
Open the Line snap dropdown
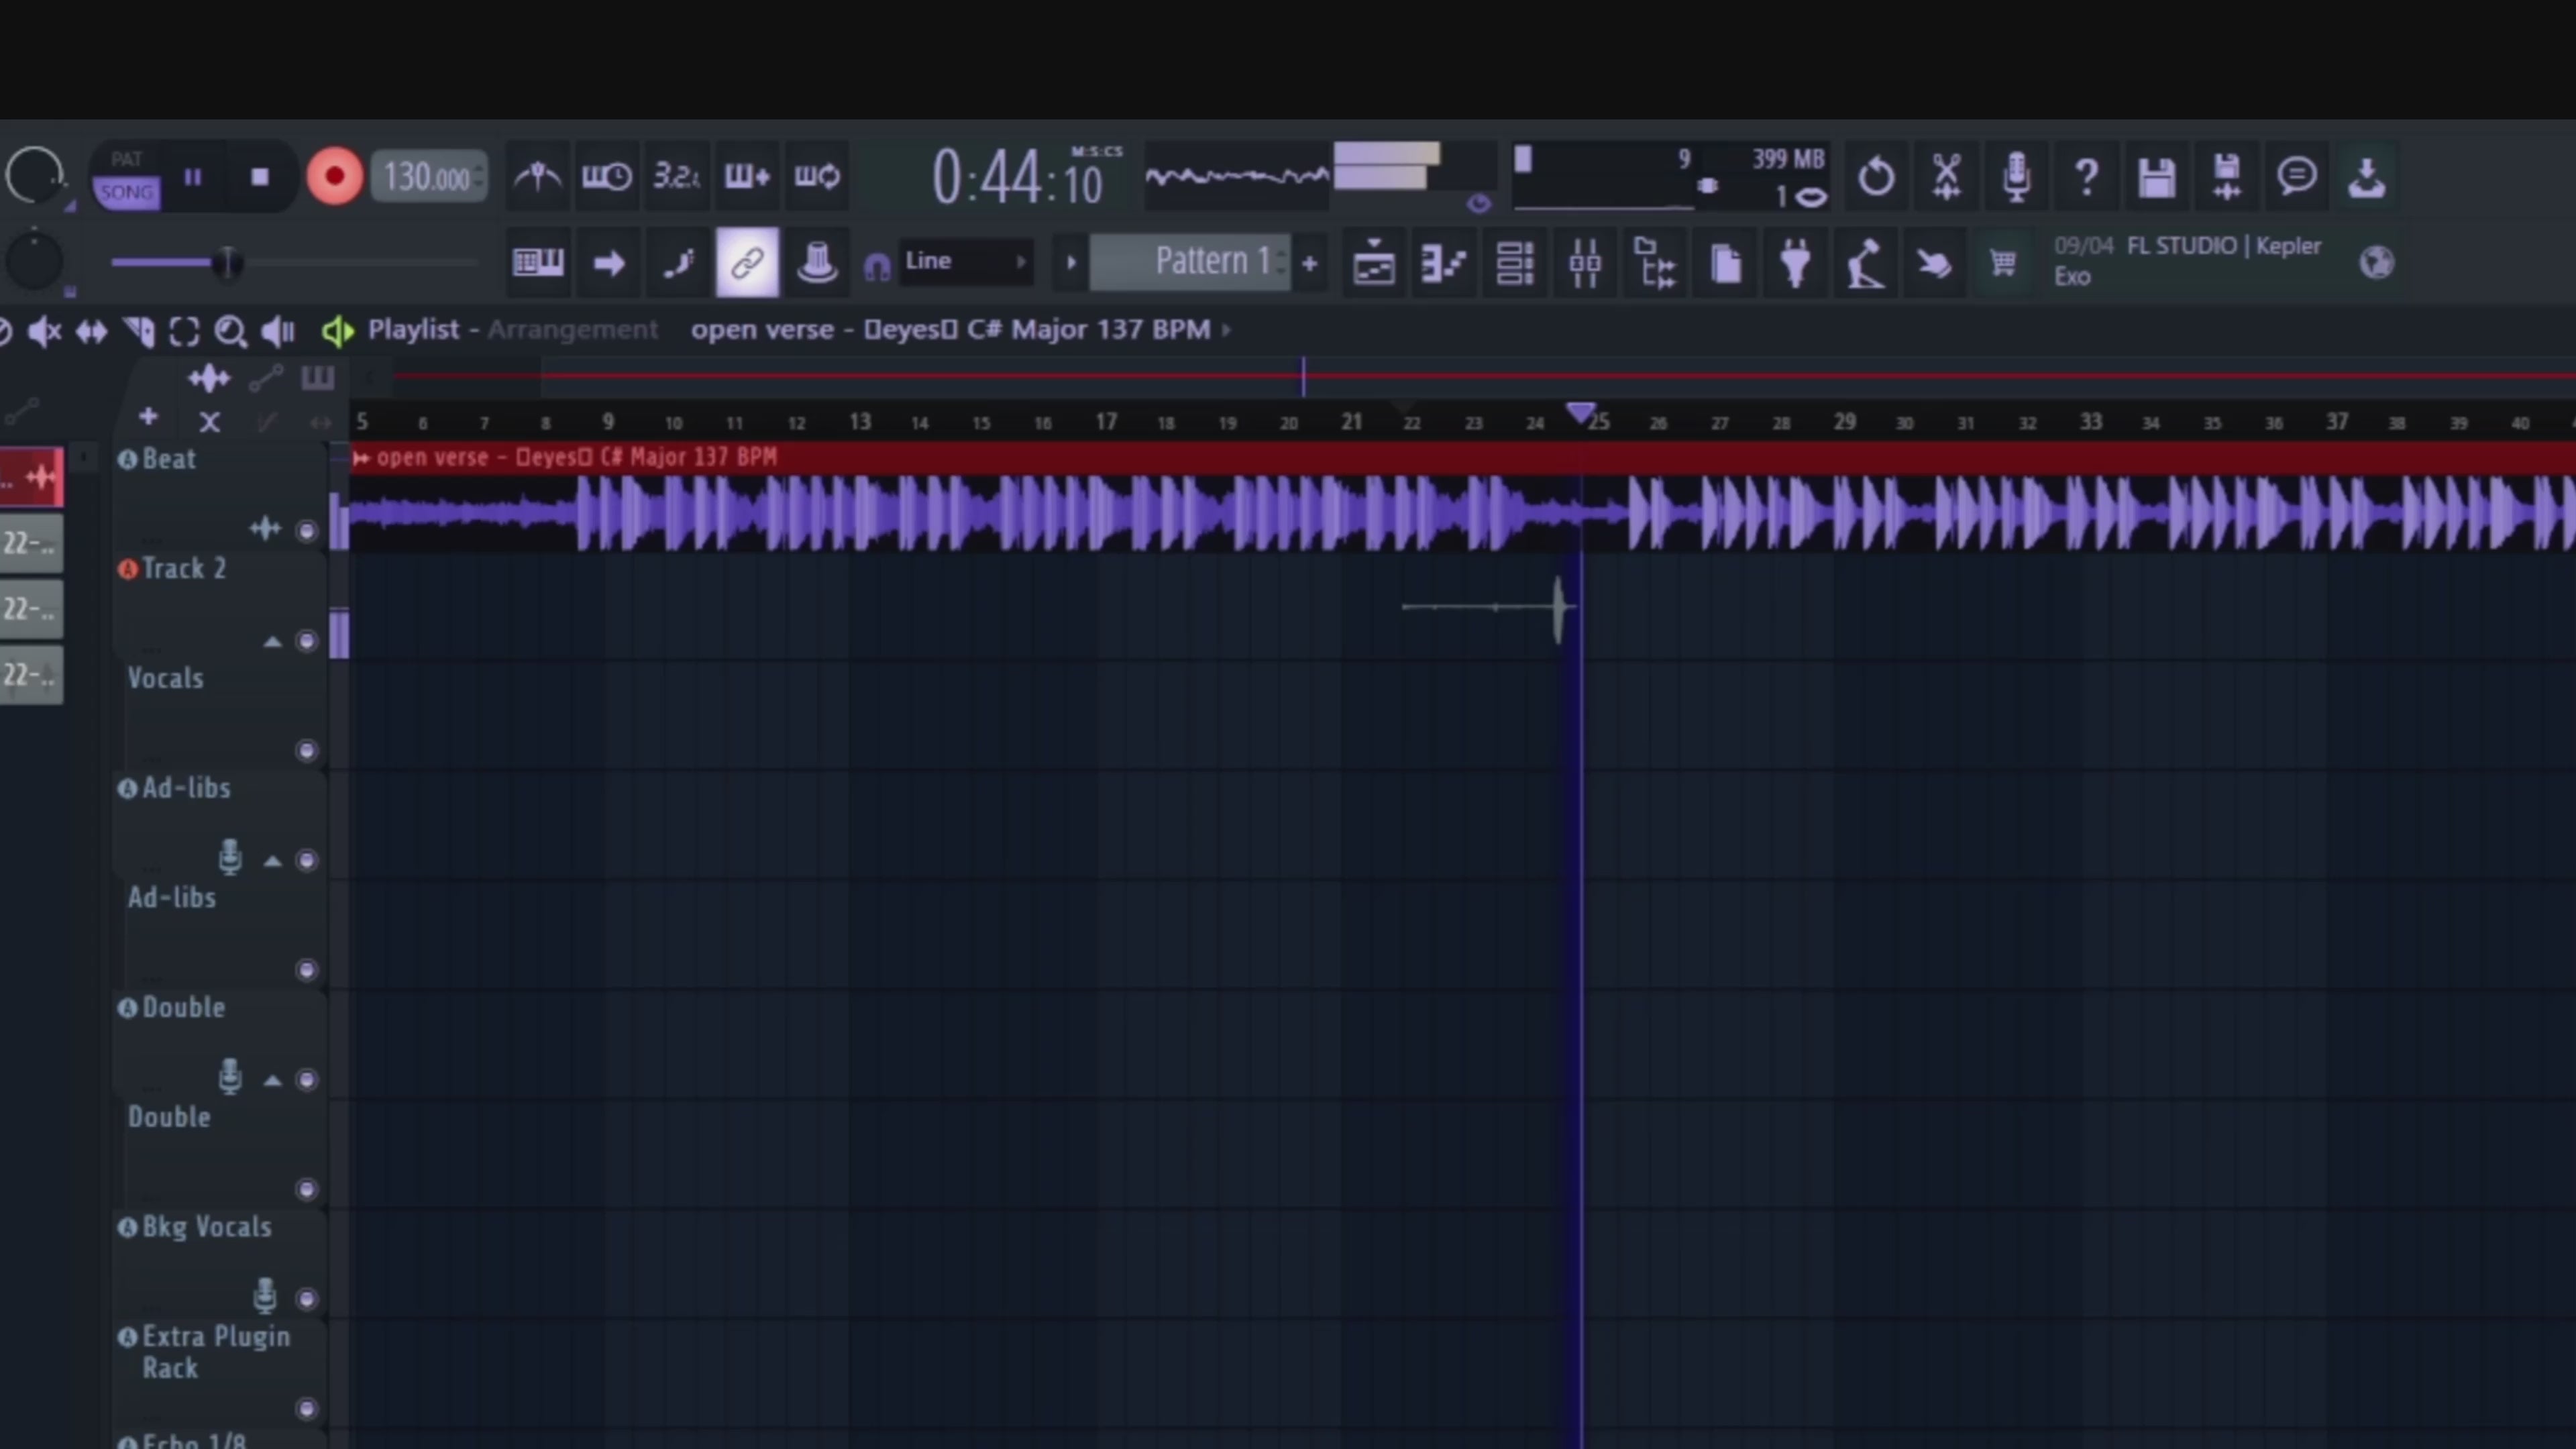(965, 262)
